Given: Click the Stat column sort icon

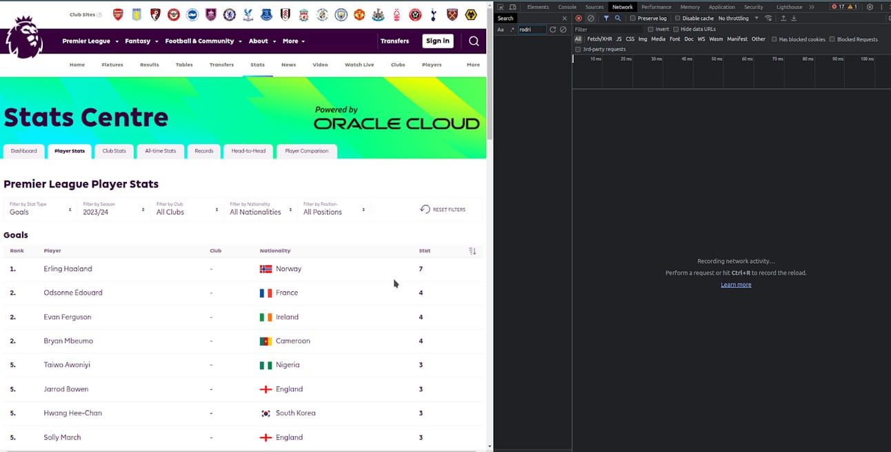Looking at the screenshot, I should coord(472,251).
